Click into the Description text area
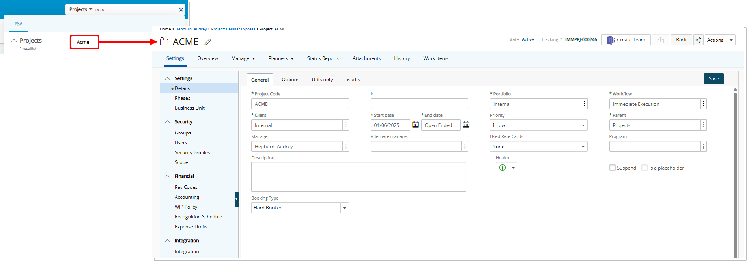751x265 pixels. tap(358, 177)
